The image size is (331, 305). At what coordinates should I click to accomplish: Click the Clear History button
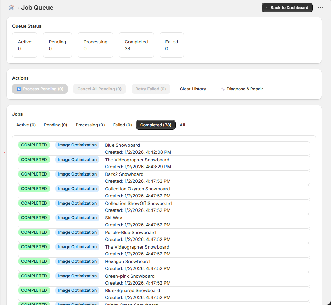(193, 89)
